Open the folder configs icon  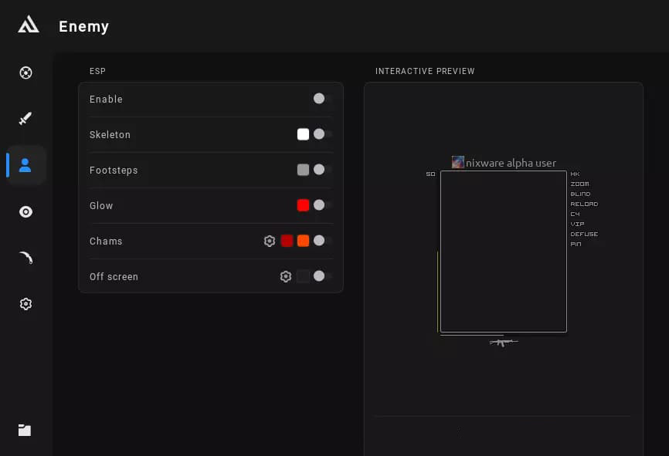click(x=25, y=430)
